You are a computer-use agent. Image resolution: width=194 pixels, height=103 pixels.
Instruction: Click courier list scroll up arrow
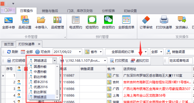57,66
